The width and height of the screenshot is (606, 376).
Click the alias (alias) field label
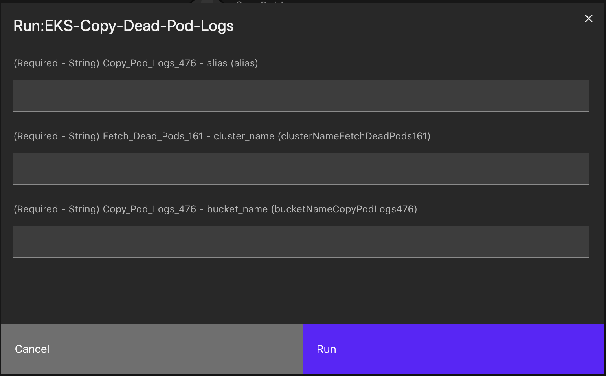coord(136,63)
